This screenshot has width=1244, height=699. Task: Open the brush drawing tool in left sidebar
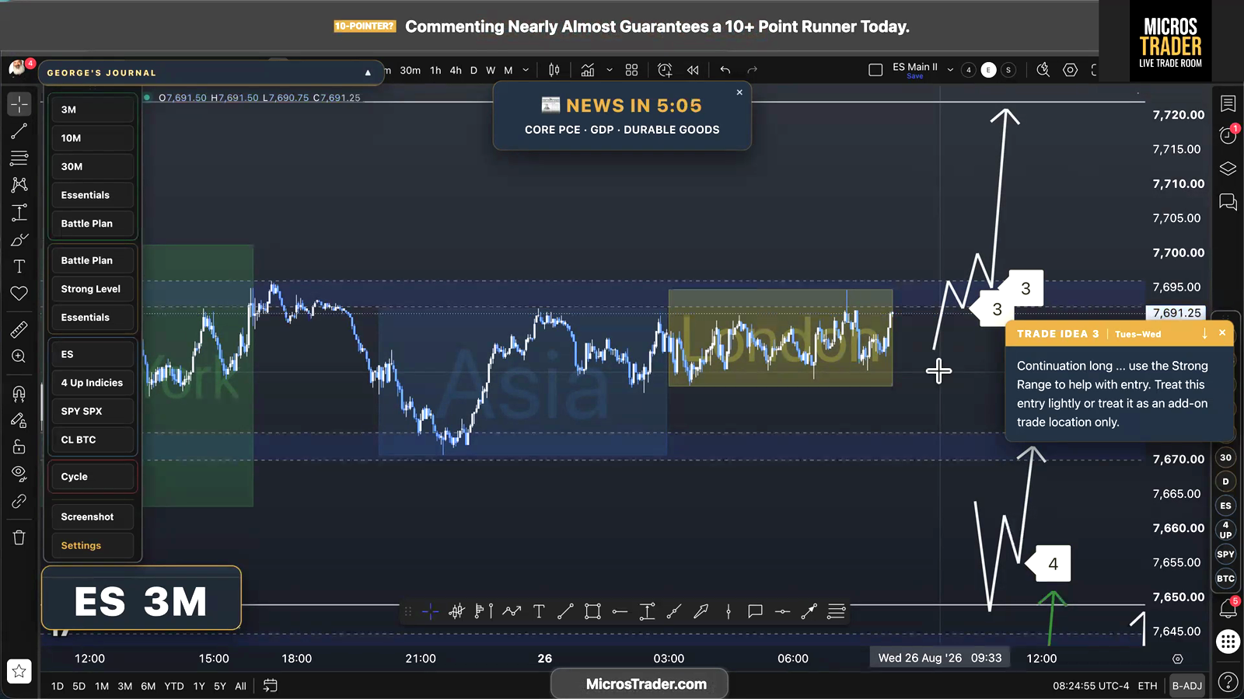tap(19, 240)
